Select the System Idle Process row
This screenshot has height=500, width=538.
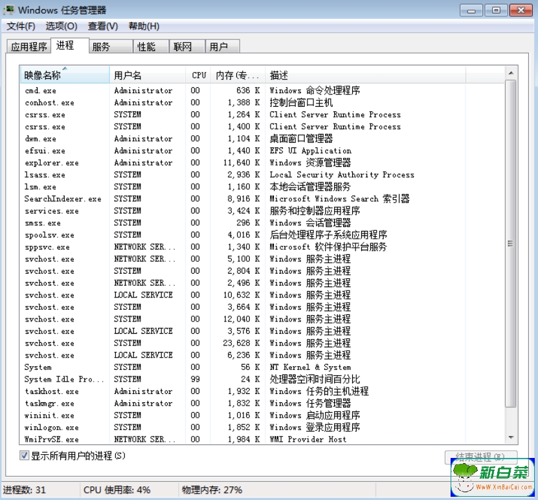262,379
